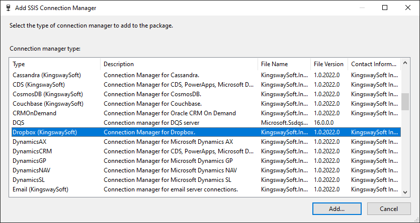420x223 pixels.
Task: Select the Dropbox (KingswaySoft) row
Action: click(x=206, y=132)
